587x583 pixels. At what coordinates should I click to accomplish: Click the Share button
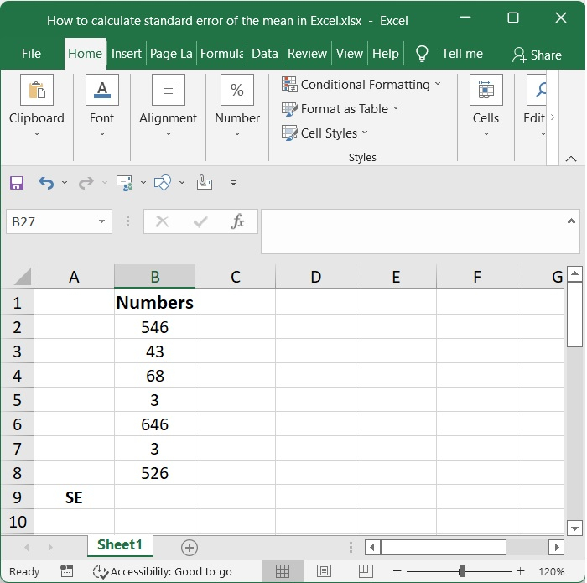(537, 55)
